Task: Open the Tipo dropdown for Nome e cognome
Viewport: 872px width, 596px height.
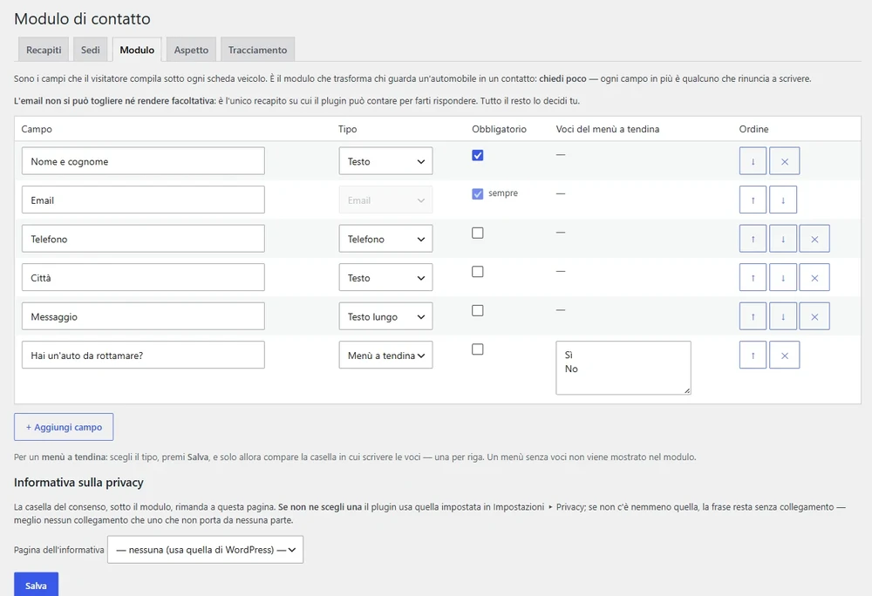Action: click(x=386, y=161)
